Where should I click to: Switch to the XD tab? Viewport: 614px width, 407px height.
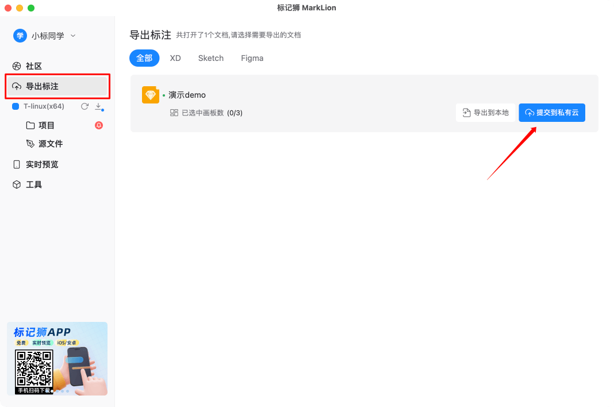(175, 58)
